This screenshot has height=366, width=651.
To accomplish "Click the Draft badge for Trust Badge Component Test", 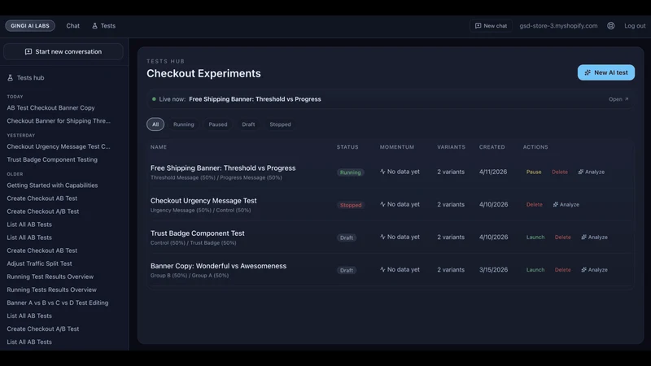I will pos(347,237).
